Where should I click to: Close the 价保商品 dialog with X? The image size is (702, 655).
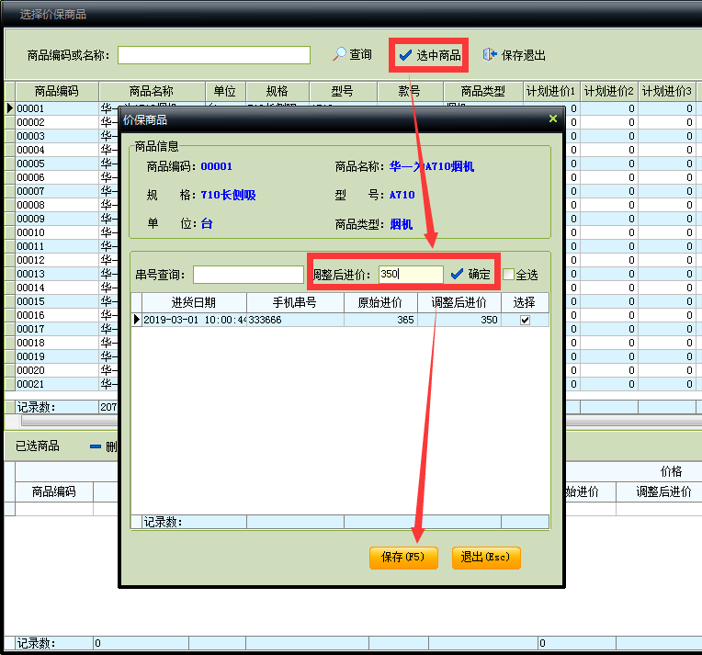tap(552, 119)
